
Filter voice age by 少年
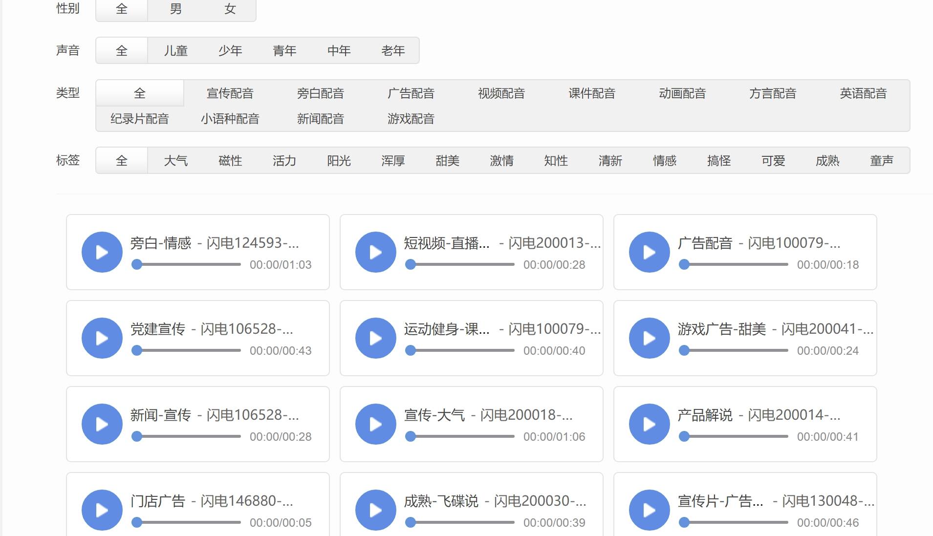coord(230,50)
